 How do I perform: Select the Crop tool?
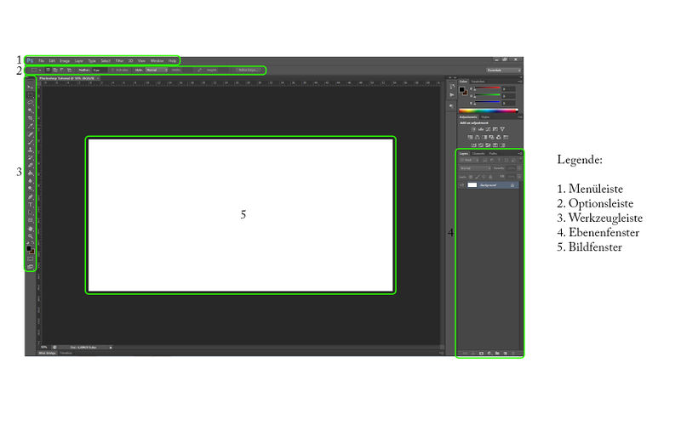[31, 118]
